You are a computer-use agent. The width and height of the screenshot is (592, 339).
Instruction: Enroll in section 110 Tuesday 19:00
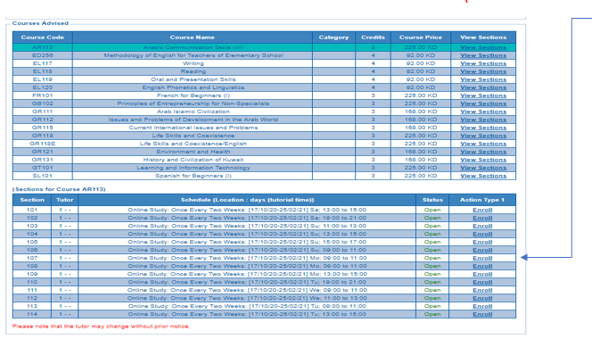click(x=482, y=282)
